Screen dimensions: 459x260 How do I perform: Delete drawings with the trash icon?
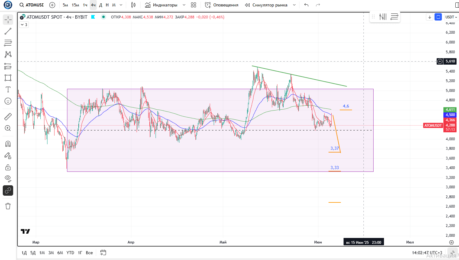point(8,206)
